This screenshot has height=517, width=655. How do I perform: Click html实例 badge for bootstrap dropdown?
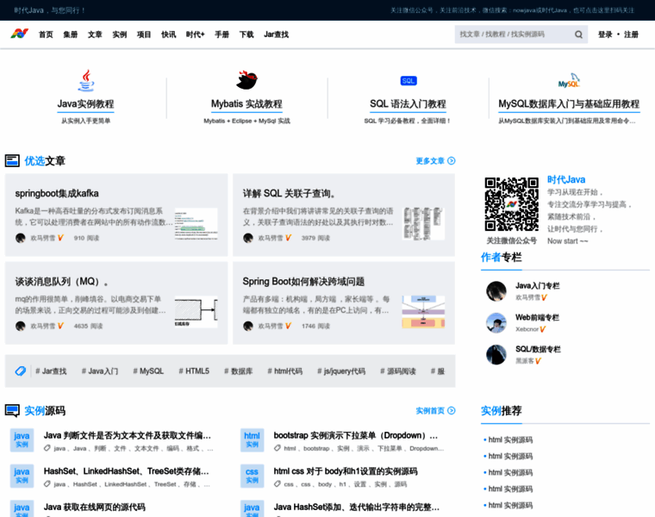tap(252, 440)
